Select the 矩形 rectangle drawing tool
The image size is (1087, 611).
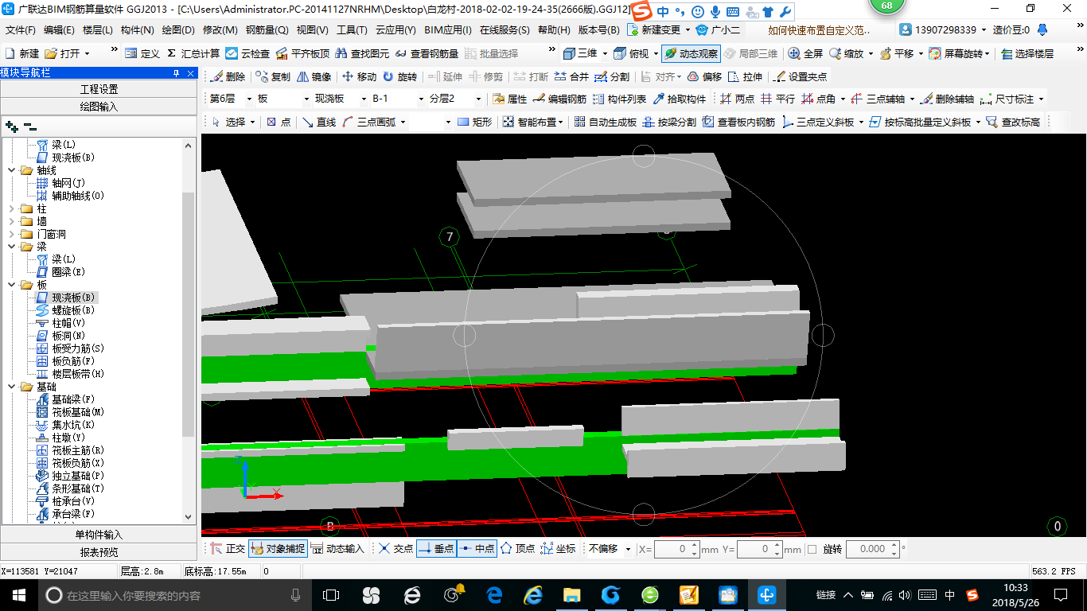tap(475, 122)
